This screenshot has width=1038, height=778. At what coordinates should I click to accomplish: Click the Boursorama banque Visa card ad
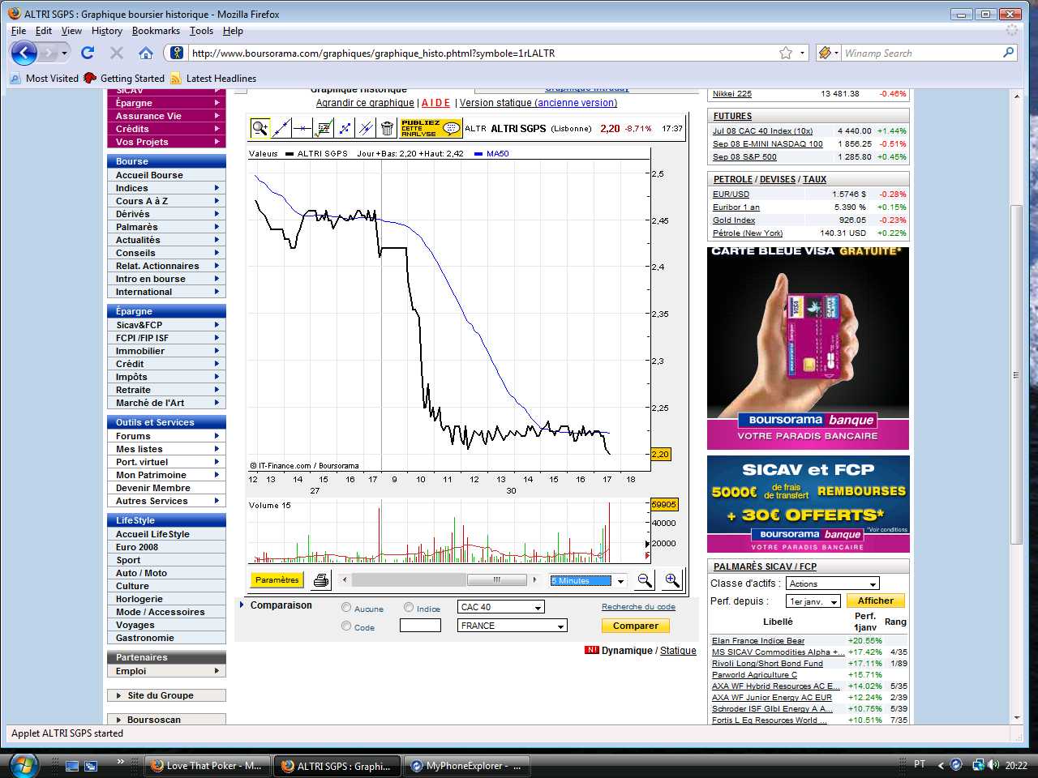coord(808,348)
